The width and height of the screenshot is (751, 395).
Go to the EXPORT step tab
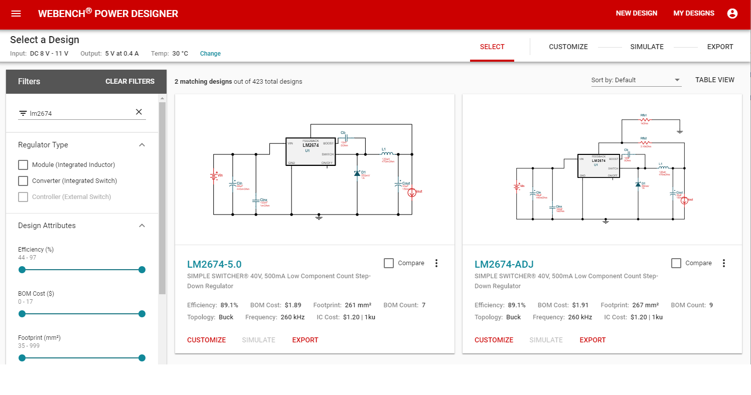[x=720, y=47]
